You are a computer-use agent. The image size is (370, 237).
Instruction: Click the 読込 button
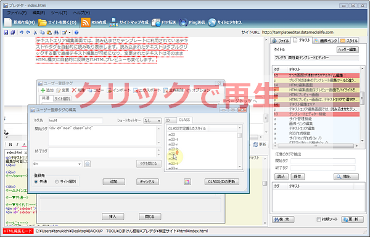281,177
